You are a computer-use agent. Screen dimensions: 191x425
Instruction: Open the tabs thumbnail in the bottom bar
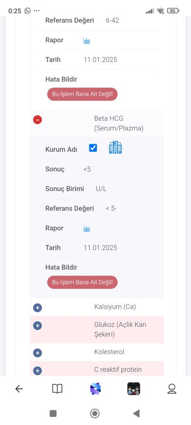tap(134, 389)
